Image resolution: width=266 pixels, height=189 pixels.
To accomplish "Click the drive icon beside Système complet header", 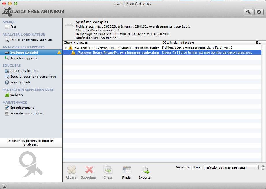I will [69, 25].
